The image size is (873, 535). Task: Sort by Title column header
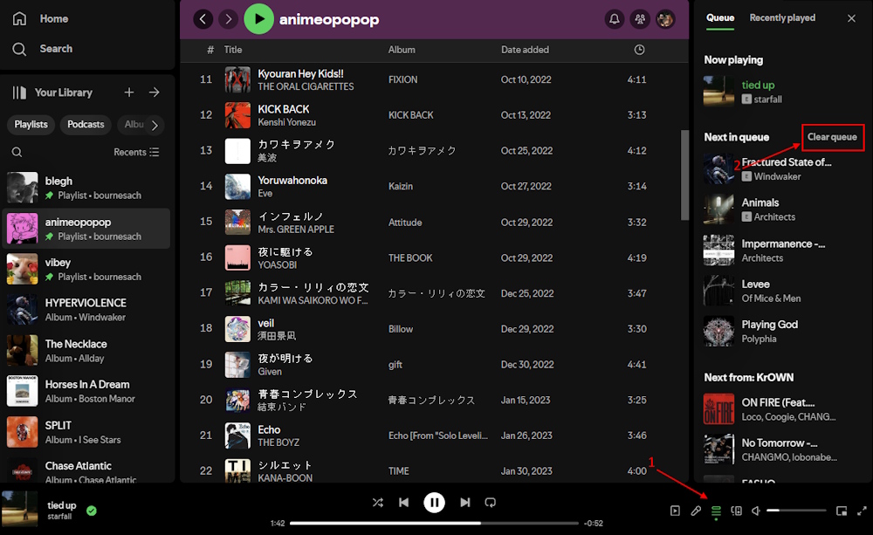(233, 50)
